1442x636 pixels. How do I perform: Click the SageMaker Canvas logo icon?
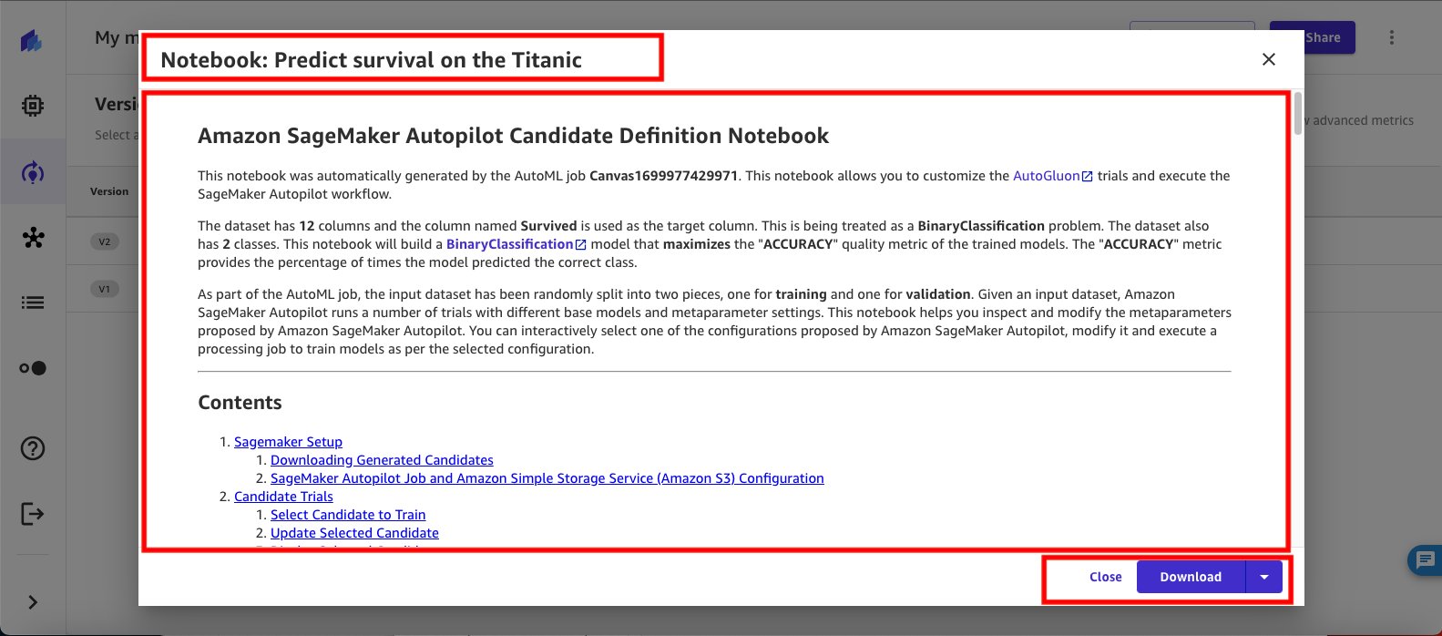tap(32, 41)
